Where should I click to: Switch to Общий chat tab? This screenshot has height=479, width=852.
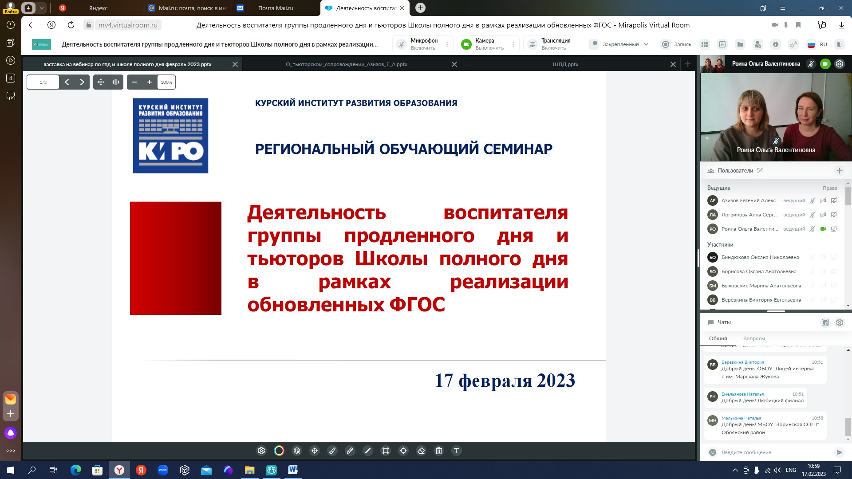pyautogui.click(x=718, y=338)
